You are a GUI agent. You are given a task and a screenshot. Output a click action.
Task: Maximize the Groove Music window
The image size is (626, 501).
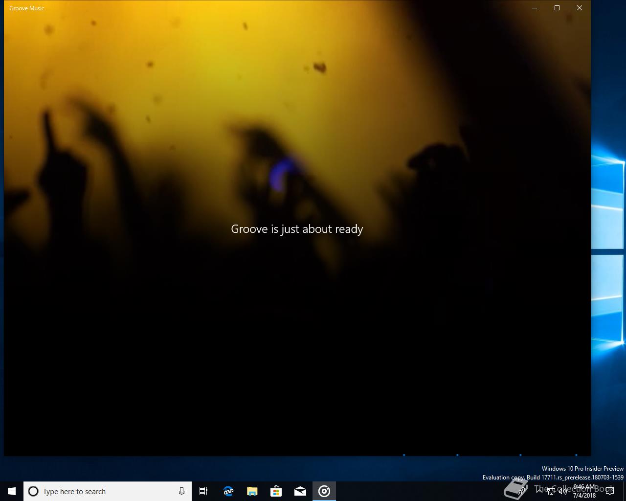pos(557,8)
